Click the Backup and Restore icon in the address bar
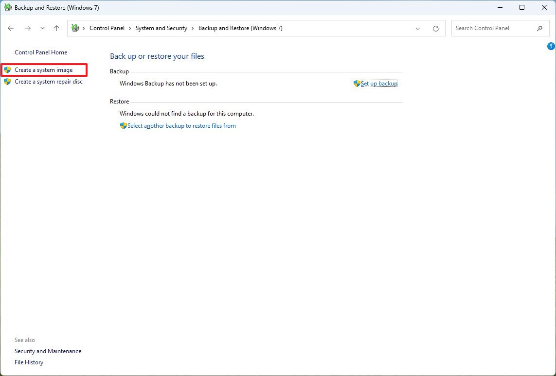This screenshot has width=556, height=376. 75,28
